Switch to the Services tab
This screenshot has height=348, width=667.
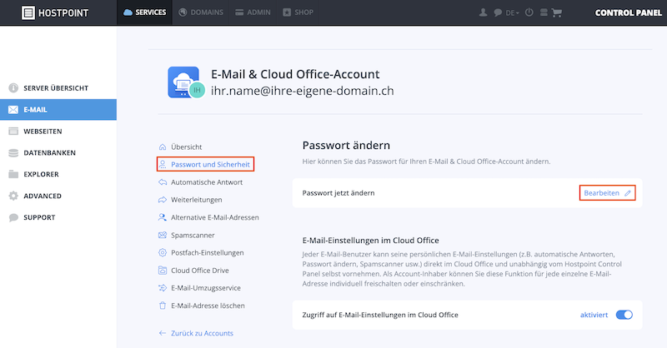(x=144, y=12)
